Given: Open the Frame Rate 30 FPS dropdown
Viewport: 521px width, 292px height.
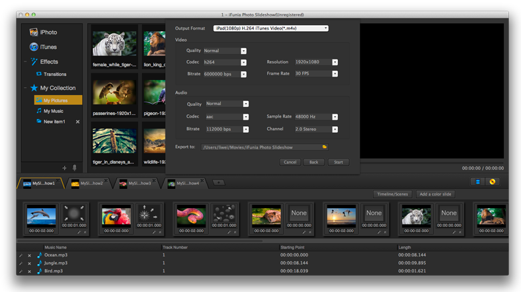Looking at the screenshot, I should click(335, 74).
